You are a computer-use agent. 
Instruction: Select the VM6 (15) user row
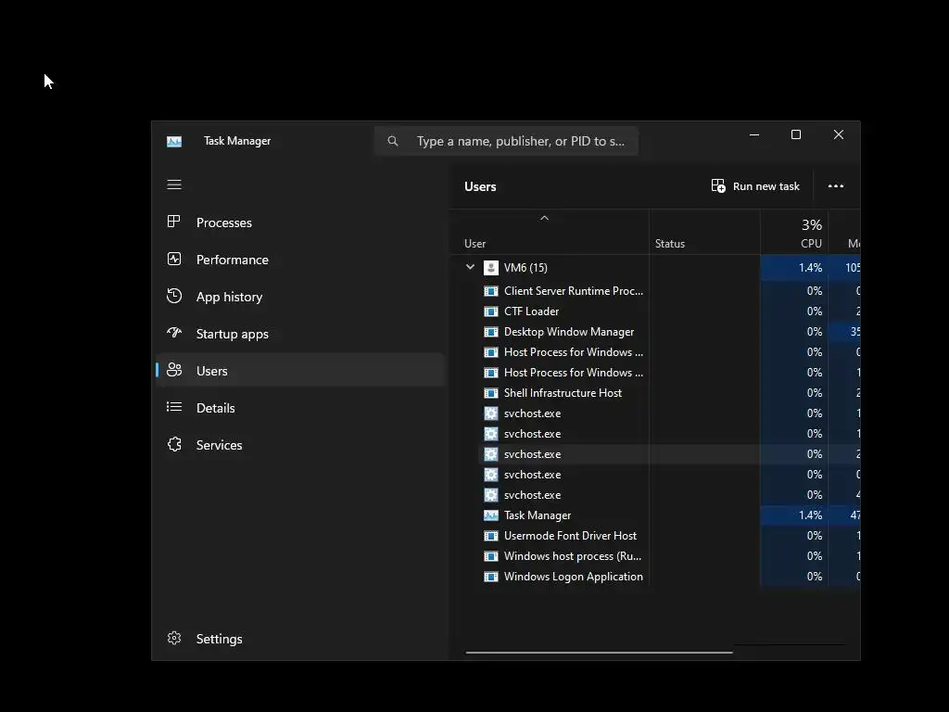(x=654, y=268)
